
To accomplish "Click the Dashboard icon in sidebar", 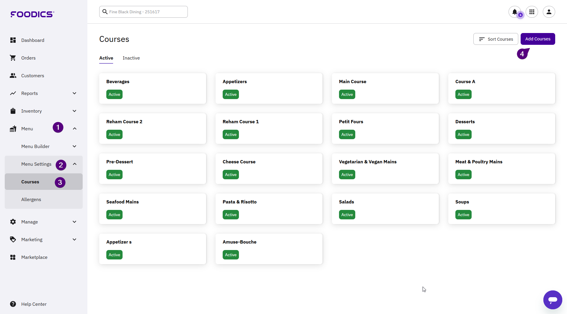I will (13, 40).
